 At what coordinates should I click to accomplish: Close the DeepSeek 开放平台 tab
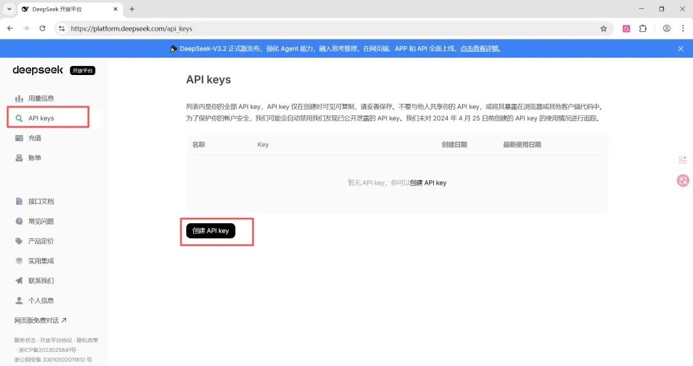tap(116, 9)
